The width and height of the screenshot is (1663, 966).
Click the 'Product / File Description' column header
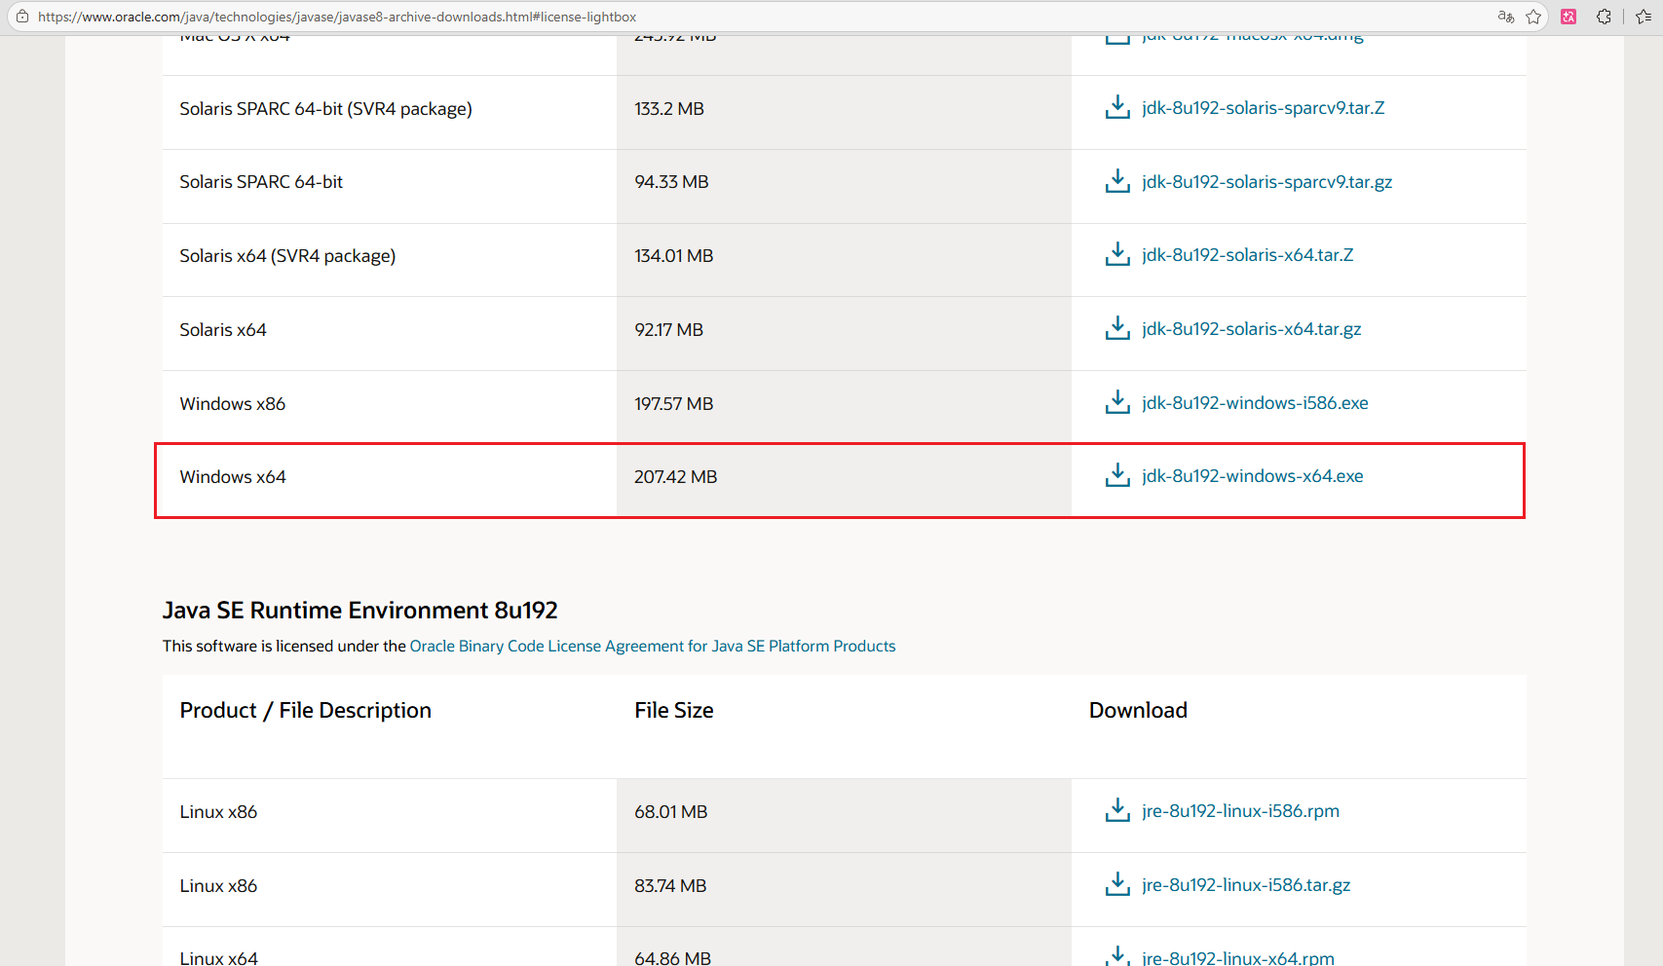pos(306,711)
